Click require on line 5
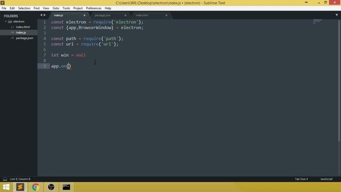341x192 pixels. tap(90, 44)
